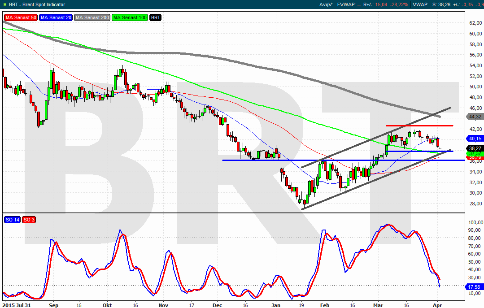The height and width of the screenshot is (308, 484).
Task: Click the green 37,37 price flag
Action: [475, 153]
